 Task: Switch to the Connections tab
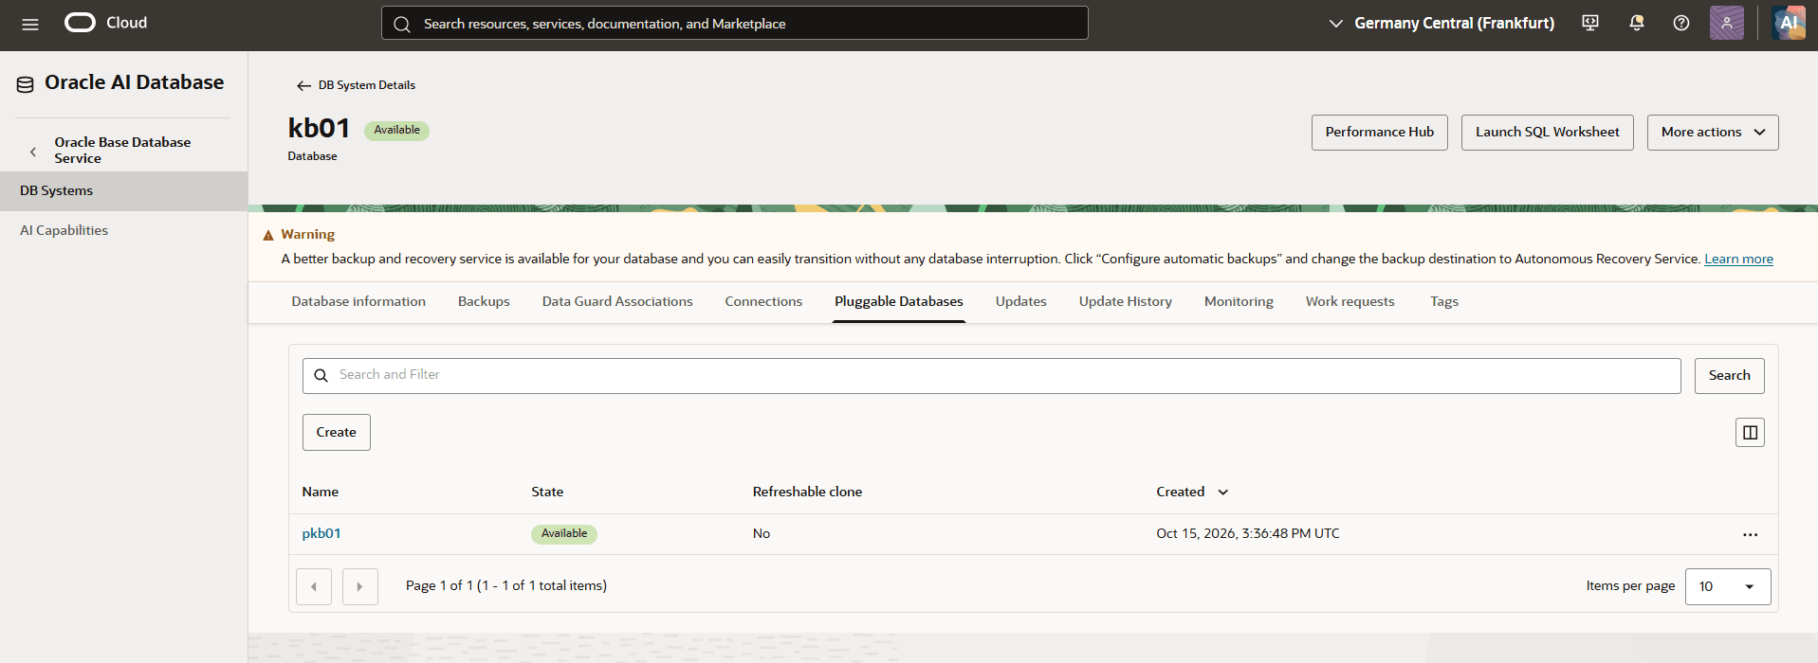pyautogui.click(x=763, y=301)
